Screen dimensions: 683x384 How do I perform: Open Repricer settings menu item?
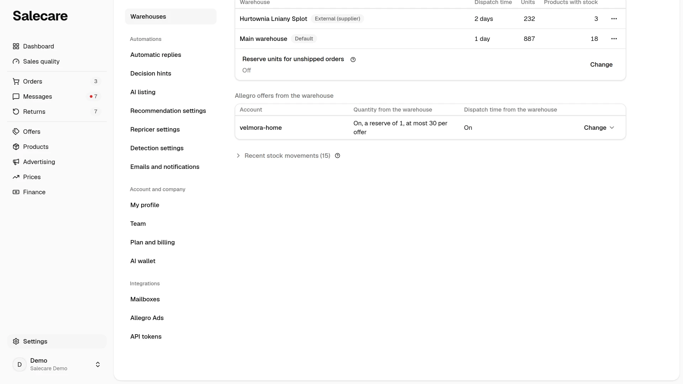pos(155,129)
